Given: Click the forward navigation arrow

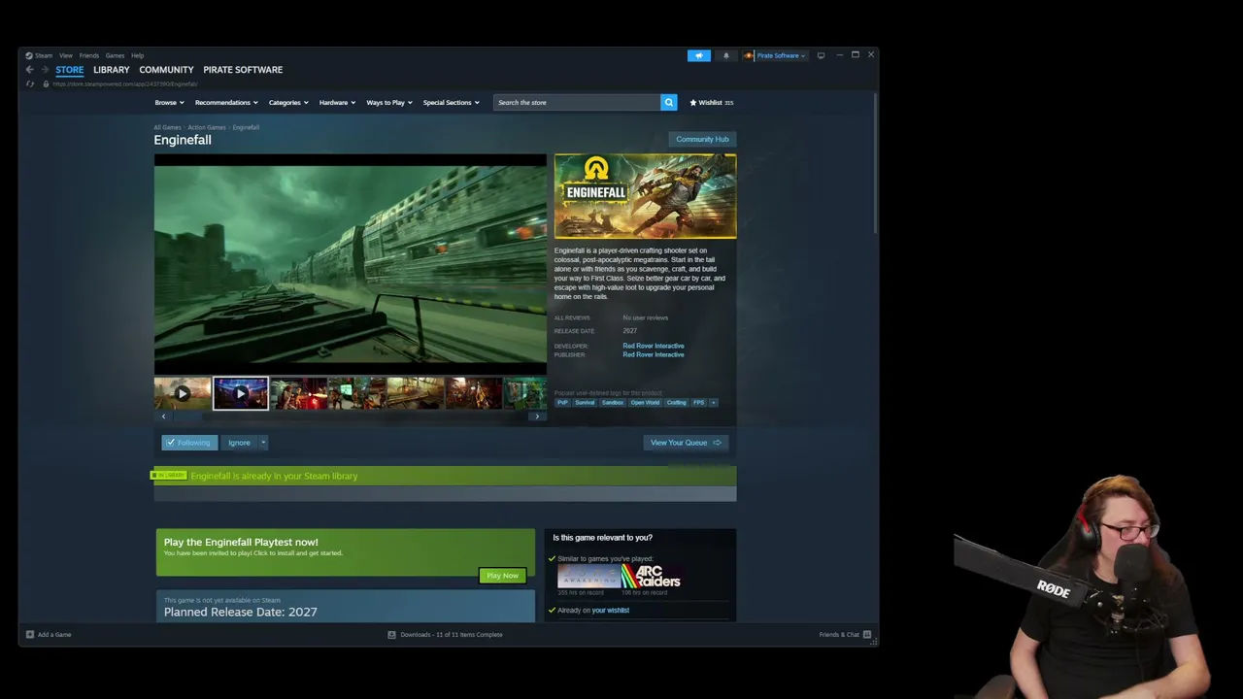Looking at the screenshot, I should pos(45,70).
